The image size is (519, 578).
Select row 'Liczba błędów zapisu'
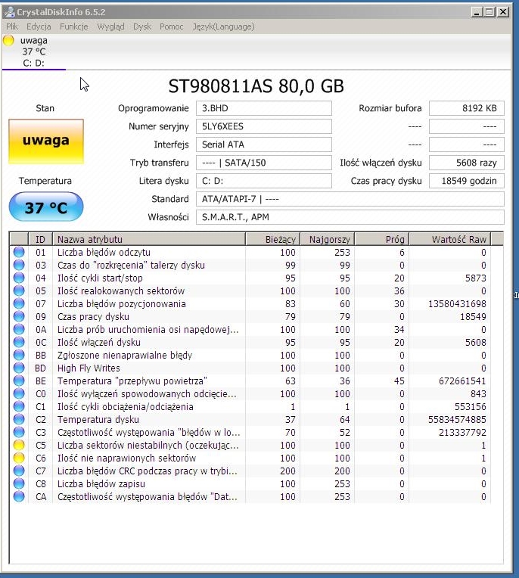click(x=250, y=483)
